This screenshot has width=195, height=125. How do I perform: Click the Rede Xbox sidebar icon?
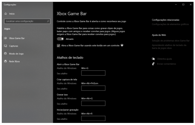pyautogui.click(x=5, y=61)
